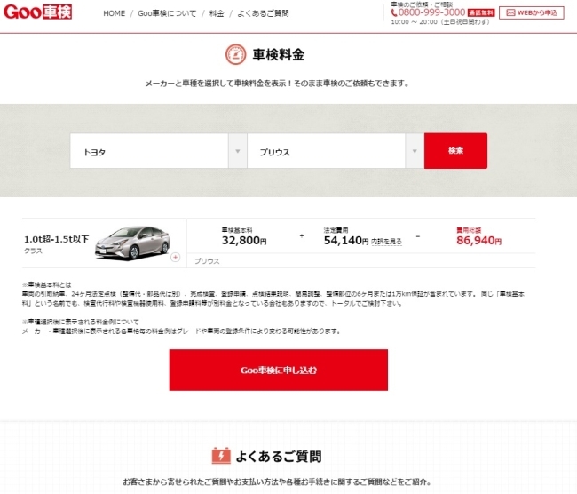Select the トヨタ maker combo box
The width and height of the screenshot is (577, 494).
tap(158, 151)
